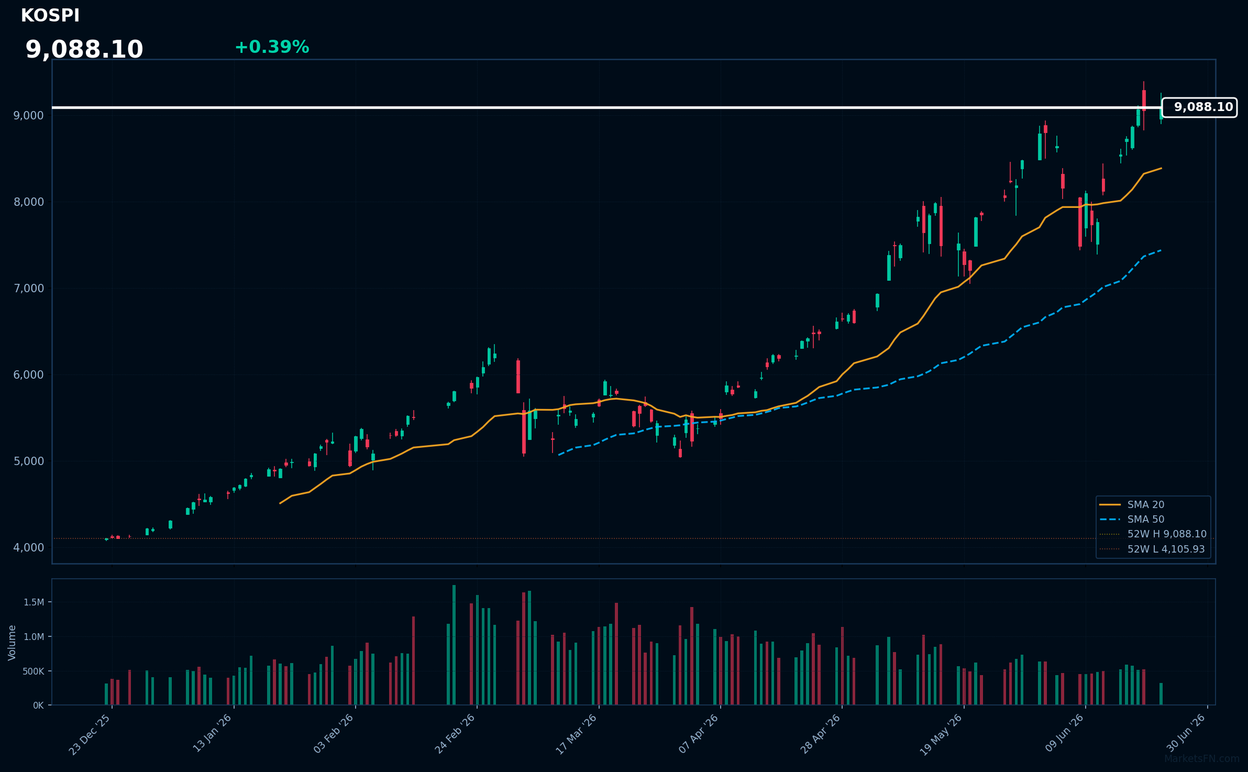Click the 09 Jun '26 date label
This screenshot has width=1248, height=772.
1064,733
